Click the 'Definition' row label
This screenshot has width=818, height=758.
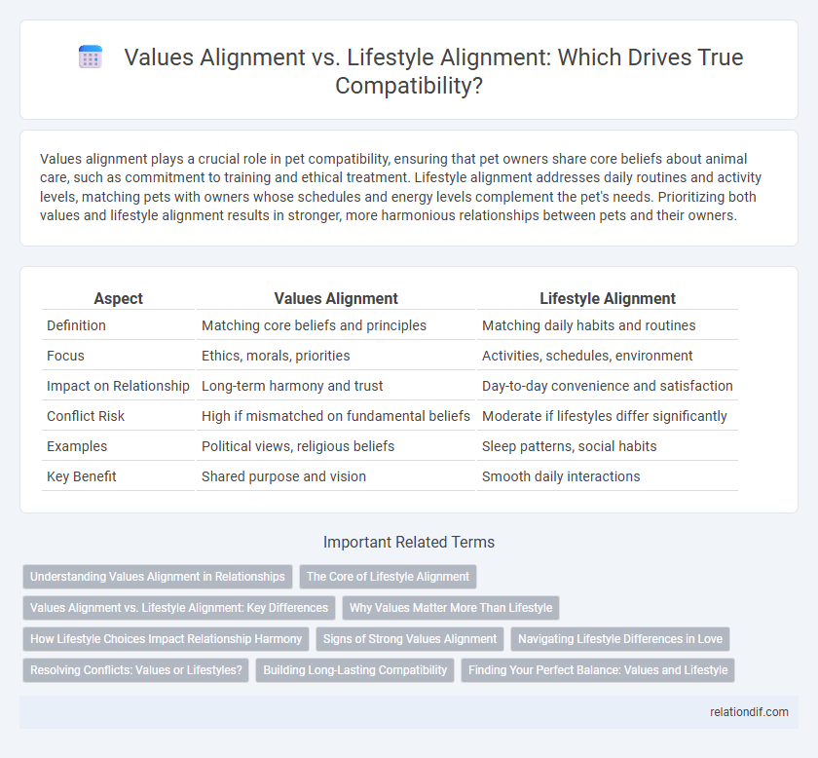point(76,325)
